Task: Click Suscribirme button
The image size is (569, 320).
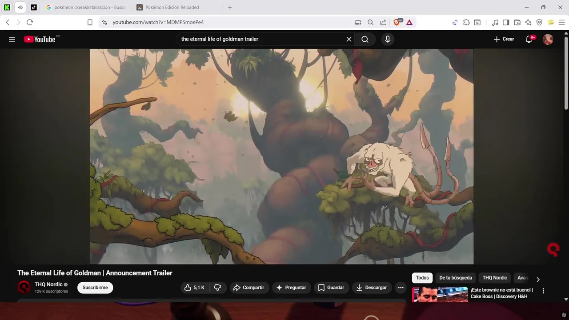Action: coord(95,288)
